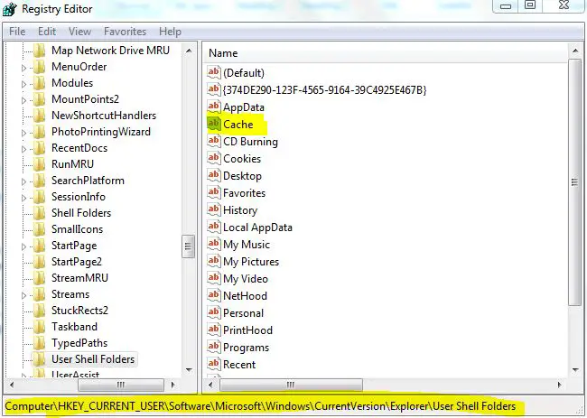Open the File menu

[x=17, y=32]
